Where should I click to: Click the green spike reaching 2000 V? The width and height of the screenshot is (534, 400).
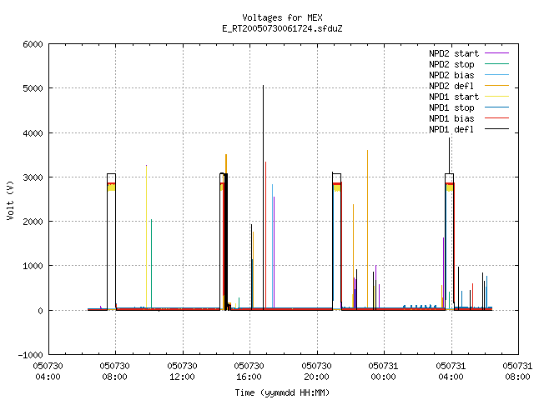(x=151, y=263)
